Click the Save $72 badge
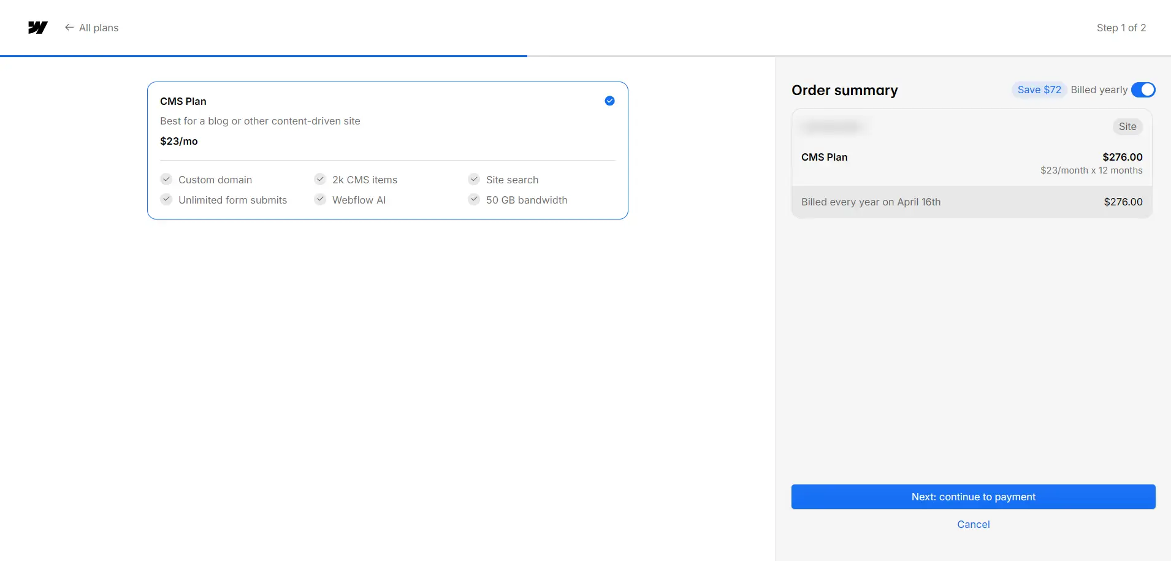The image size is (1171, 561). pyautogui.click(x=1038, y=90)
